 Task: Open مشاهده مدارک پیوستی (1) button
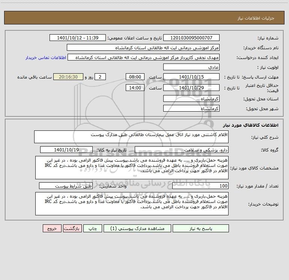click(x=137, y=229)
